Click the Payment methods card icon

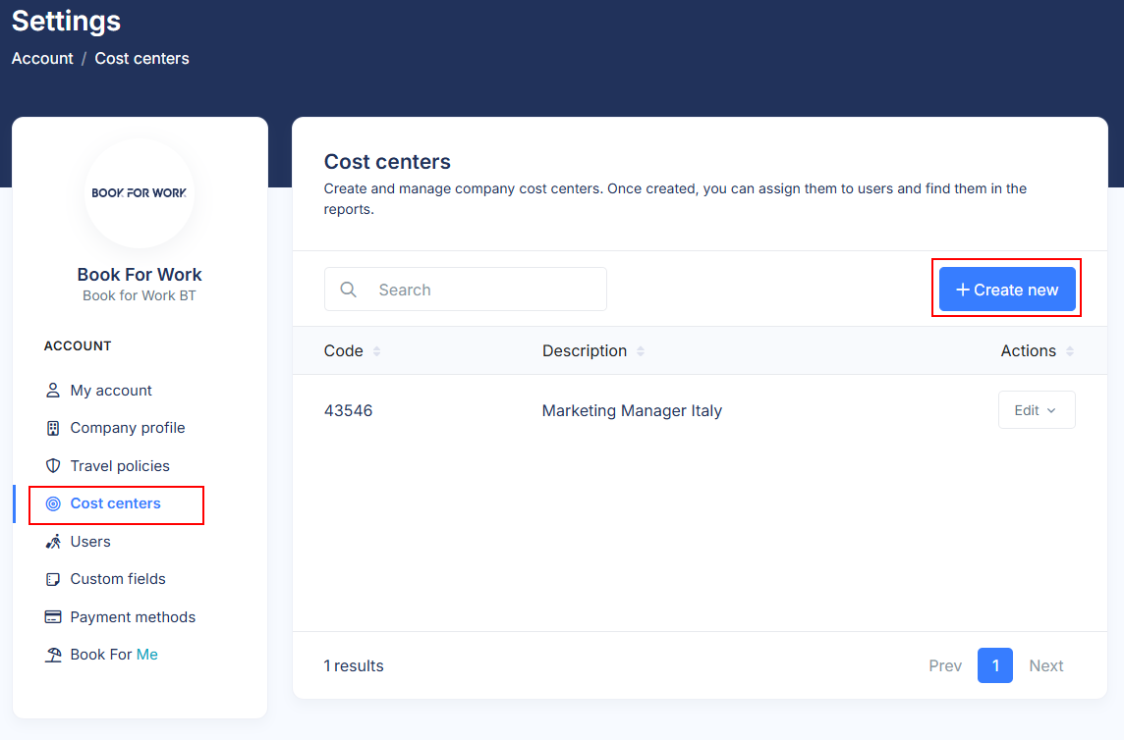click(53, 616)
